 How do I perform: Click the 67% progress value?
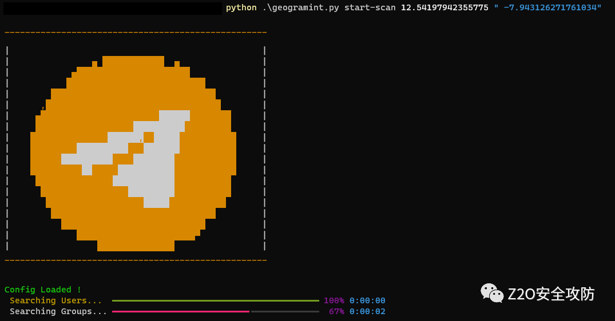click(336, 312)
